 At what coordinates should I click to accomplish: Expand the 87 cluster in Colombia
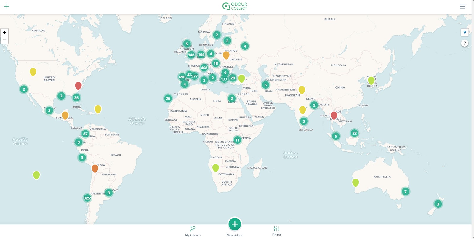[x=85, y=134]
